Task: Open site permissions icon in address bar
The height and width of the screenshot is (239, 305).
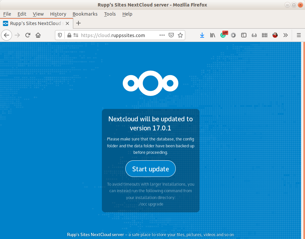Action: (76, 35)
